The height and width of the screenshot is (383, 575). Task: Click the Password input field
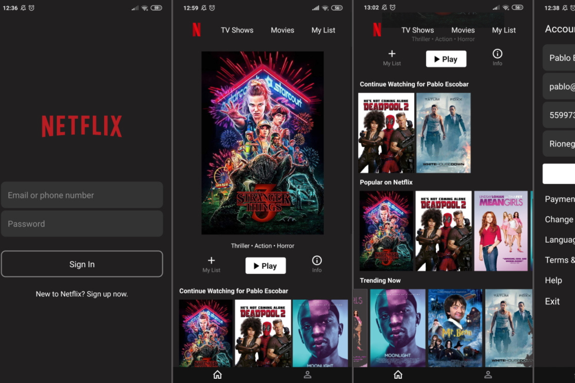point(82,224)
